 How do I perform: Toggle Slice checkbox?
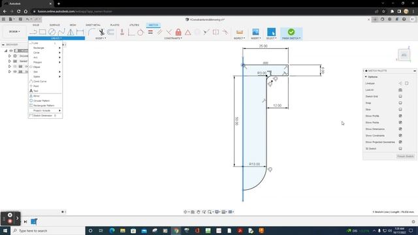coord(400,109)
